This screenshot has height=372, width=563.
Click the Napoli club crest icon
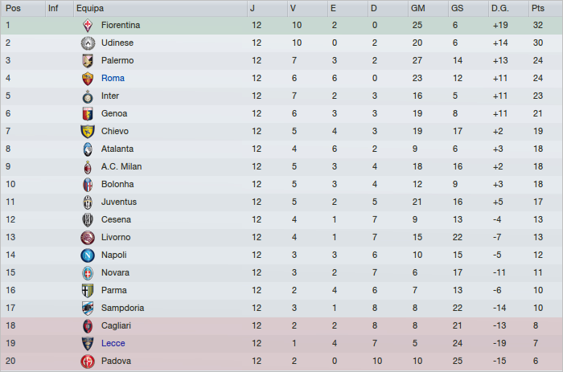(x=88, y=255)
